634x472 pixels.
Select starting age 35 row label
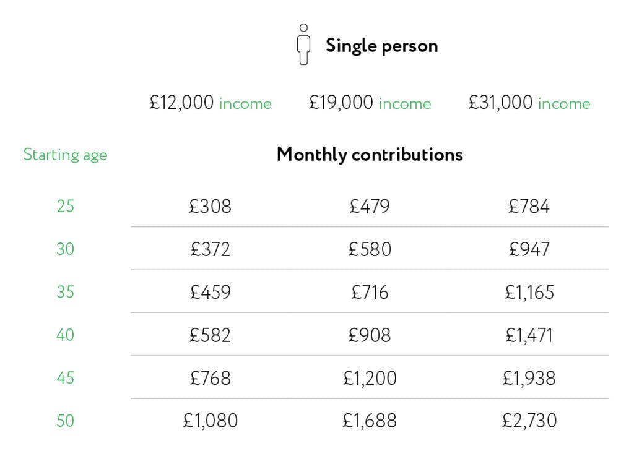65,292
